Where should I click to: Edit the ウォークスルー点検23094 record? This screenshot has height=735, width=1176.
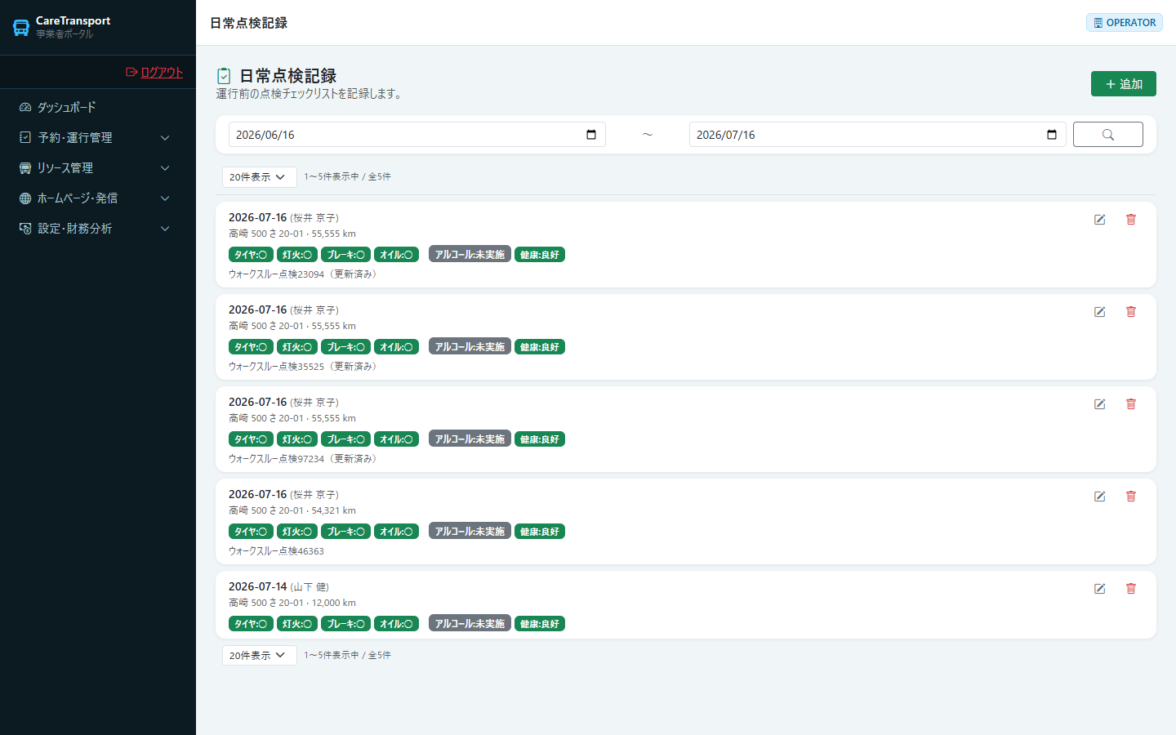1100,220
